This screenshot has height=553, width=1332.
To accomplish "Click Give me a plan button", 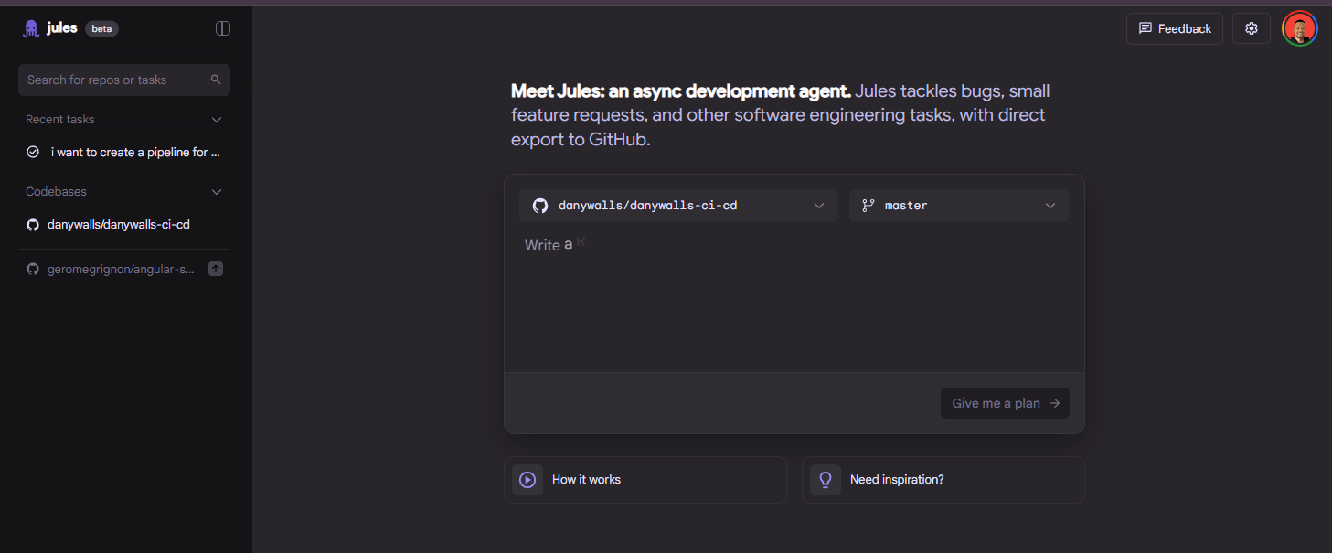I will tap(1005, 403).
